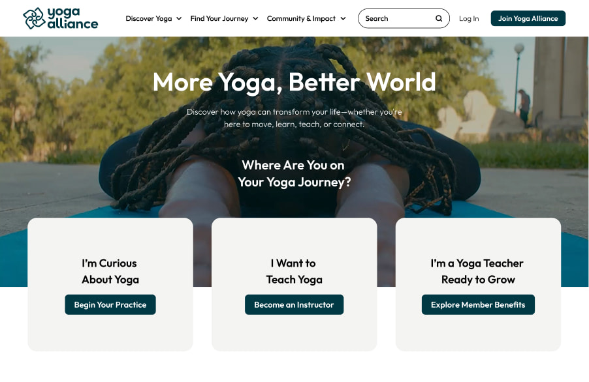Image resolution: width=589 pixels, height=382 pixels.
Task: Click the Explore Member Benefits button
Action: pyautogui.click(x=478, y=304)
